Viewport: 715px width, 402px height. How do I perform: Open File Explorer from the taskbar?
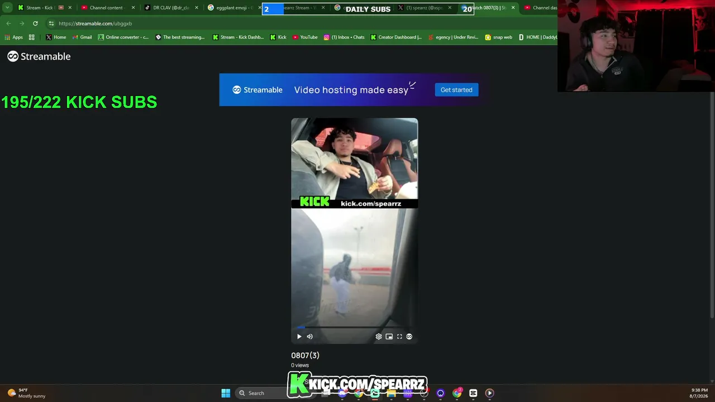point(391,393)
